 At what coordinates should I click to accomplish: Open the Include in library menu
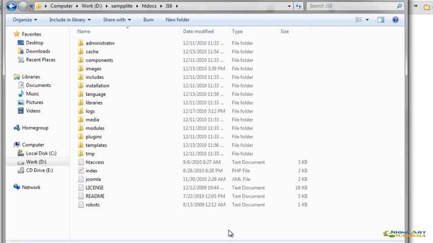[x=70, y=20]
